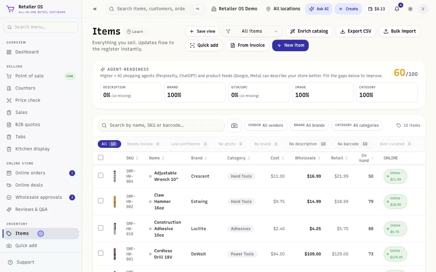The height and width of the screenshot is (272, 436).
Task: Open Reviews & Q&A page
Action: pos(41,209)
